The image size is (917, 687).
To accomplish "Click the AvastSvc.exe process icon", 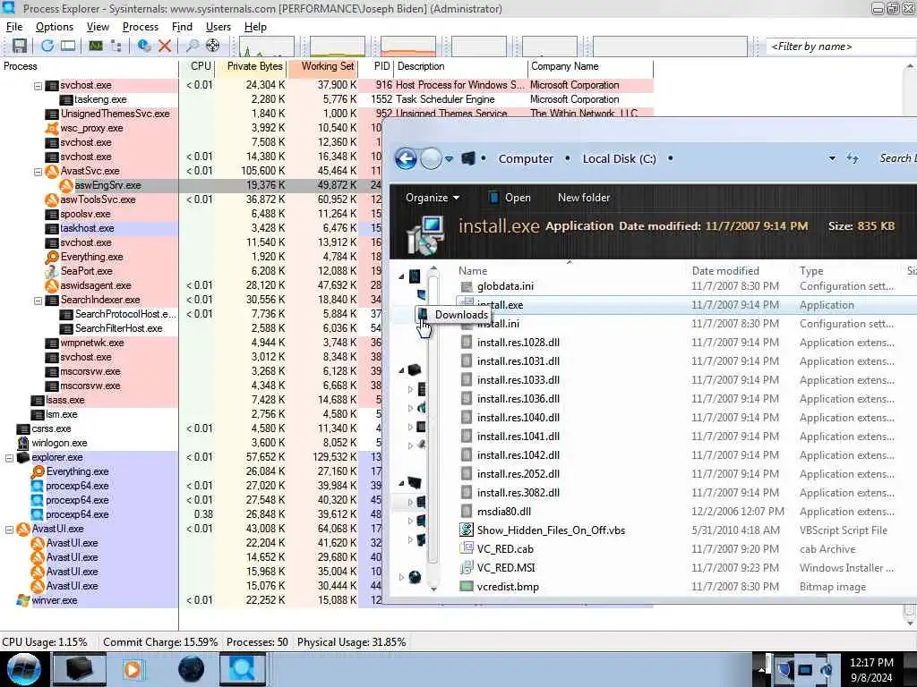I will coord(52,171).
